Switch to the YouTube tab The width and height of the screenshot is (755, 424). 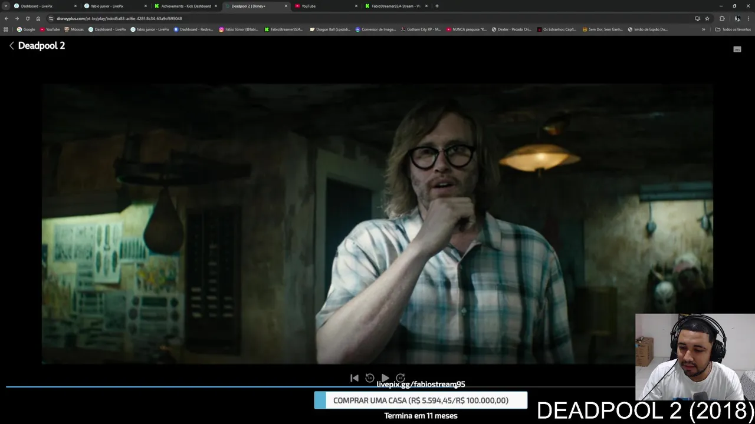326,6
